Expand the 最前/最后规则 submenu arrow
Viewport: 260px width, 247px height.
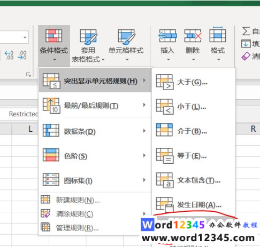tap(144, 105)
